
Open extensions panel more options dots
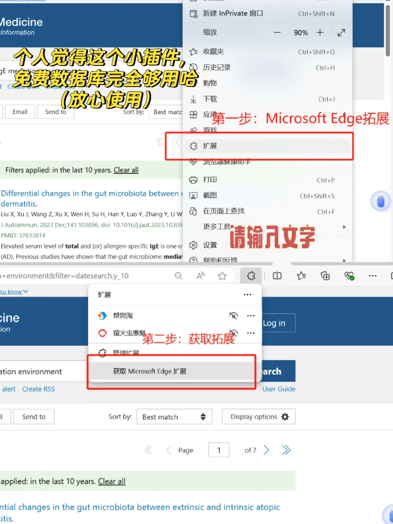pyautogui.click(x=247, y=294)
